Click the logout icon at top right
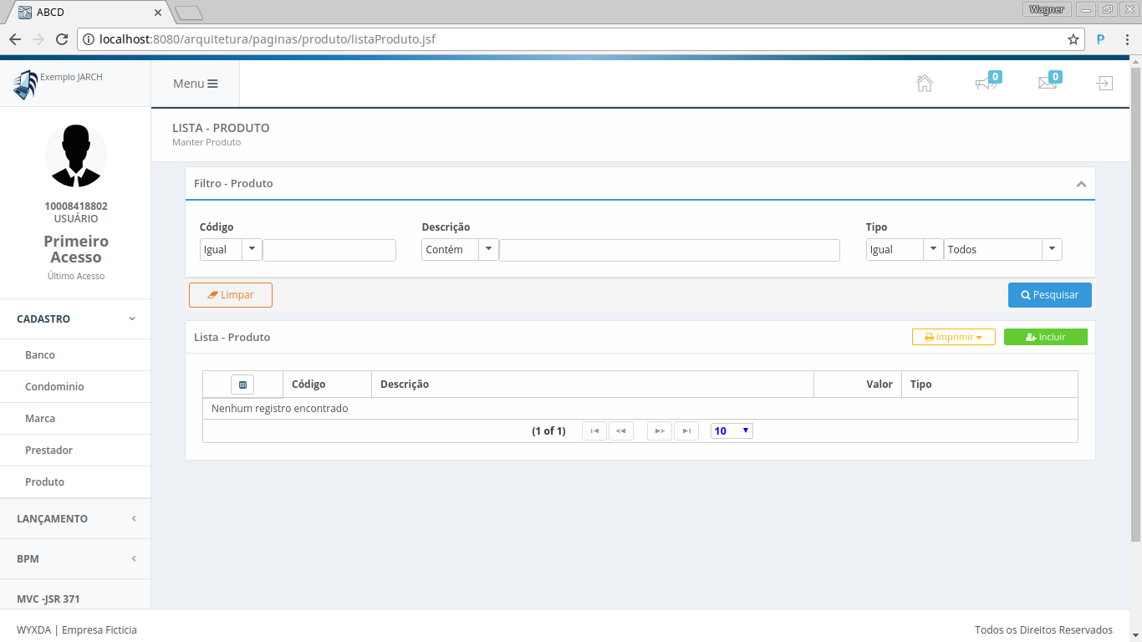This screenshot has height=642, width=1142. tap(1104, 84)
